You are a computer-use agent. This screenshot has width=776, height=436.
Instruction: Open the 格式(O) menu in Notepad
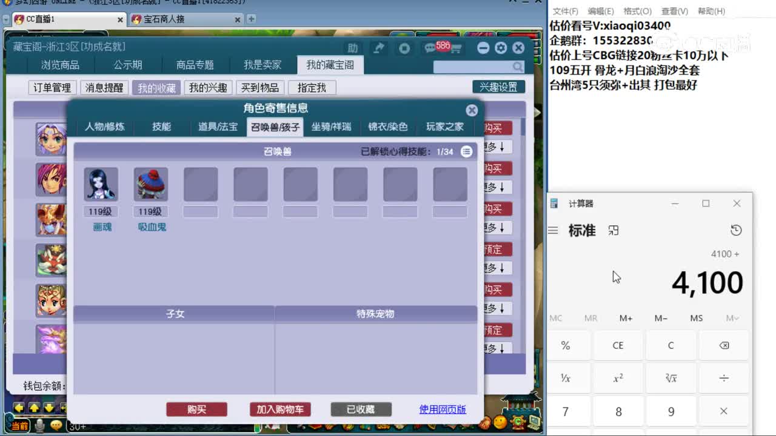pyautogui.click(x=637, y=12)
